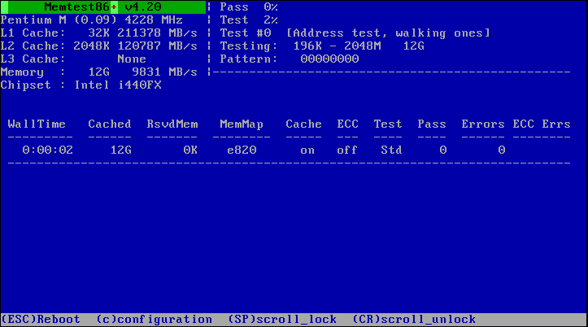Select 'Test #0 [Address test, walking ones]'

(355, 33)
